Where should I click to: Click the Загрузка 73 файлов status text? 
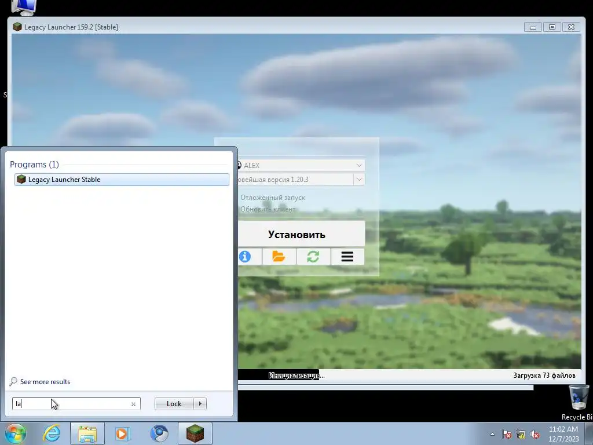(x=544, y=375)
